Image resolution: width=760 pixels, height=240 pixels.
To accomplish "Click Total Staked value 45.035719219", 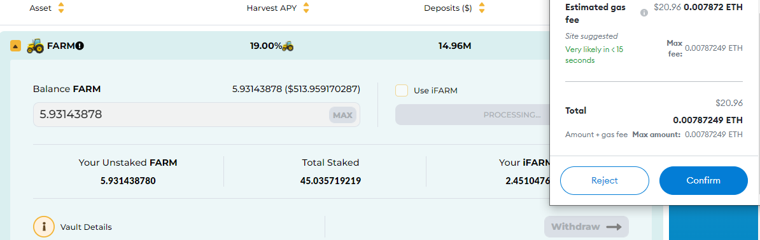I will (x=330, y=181).
